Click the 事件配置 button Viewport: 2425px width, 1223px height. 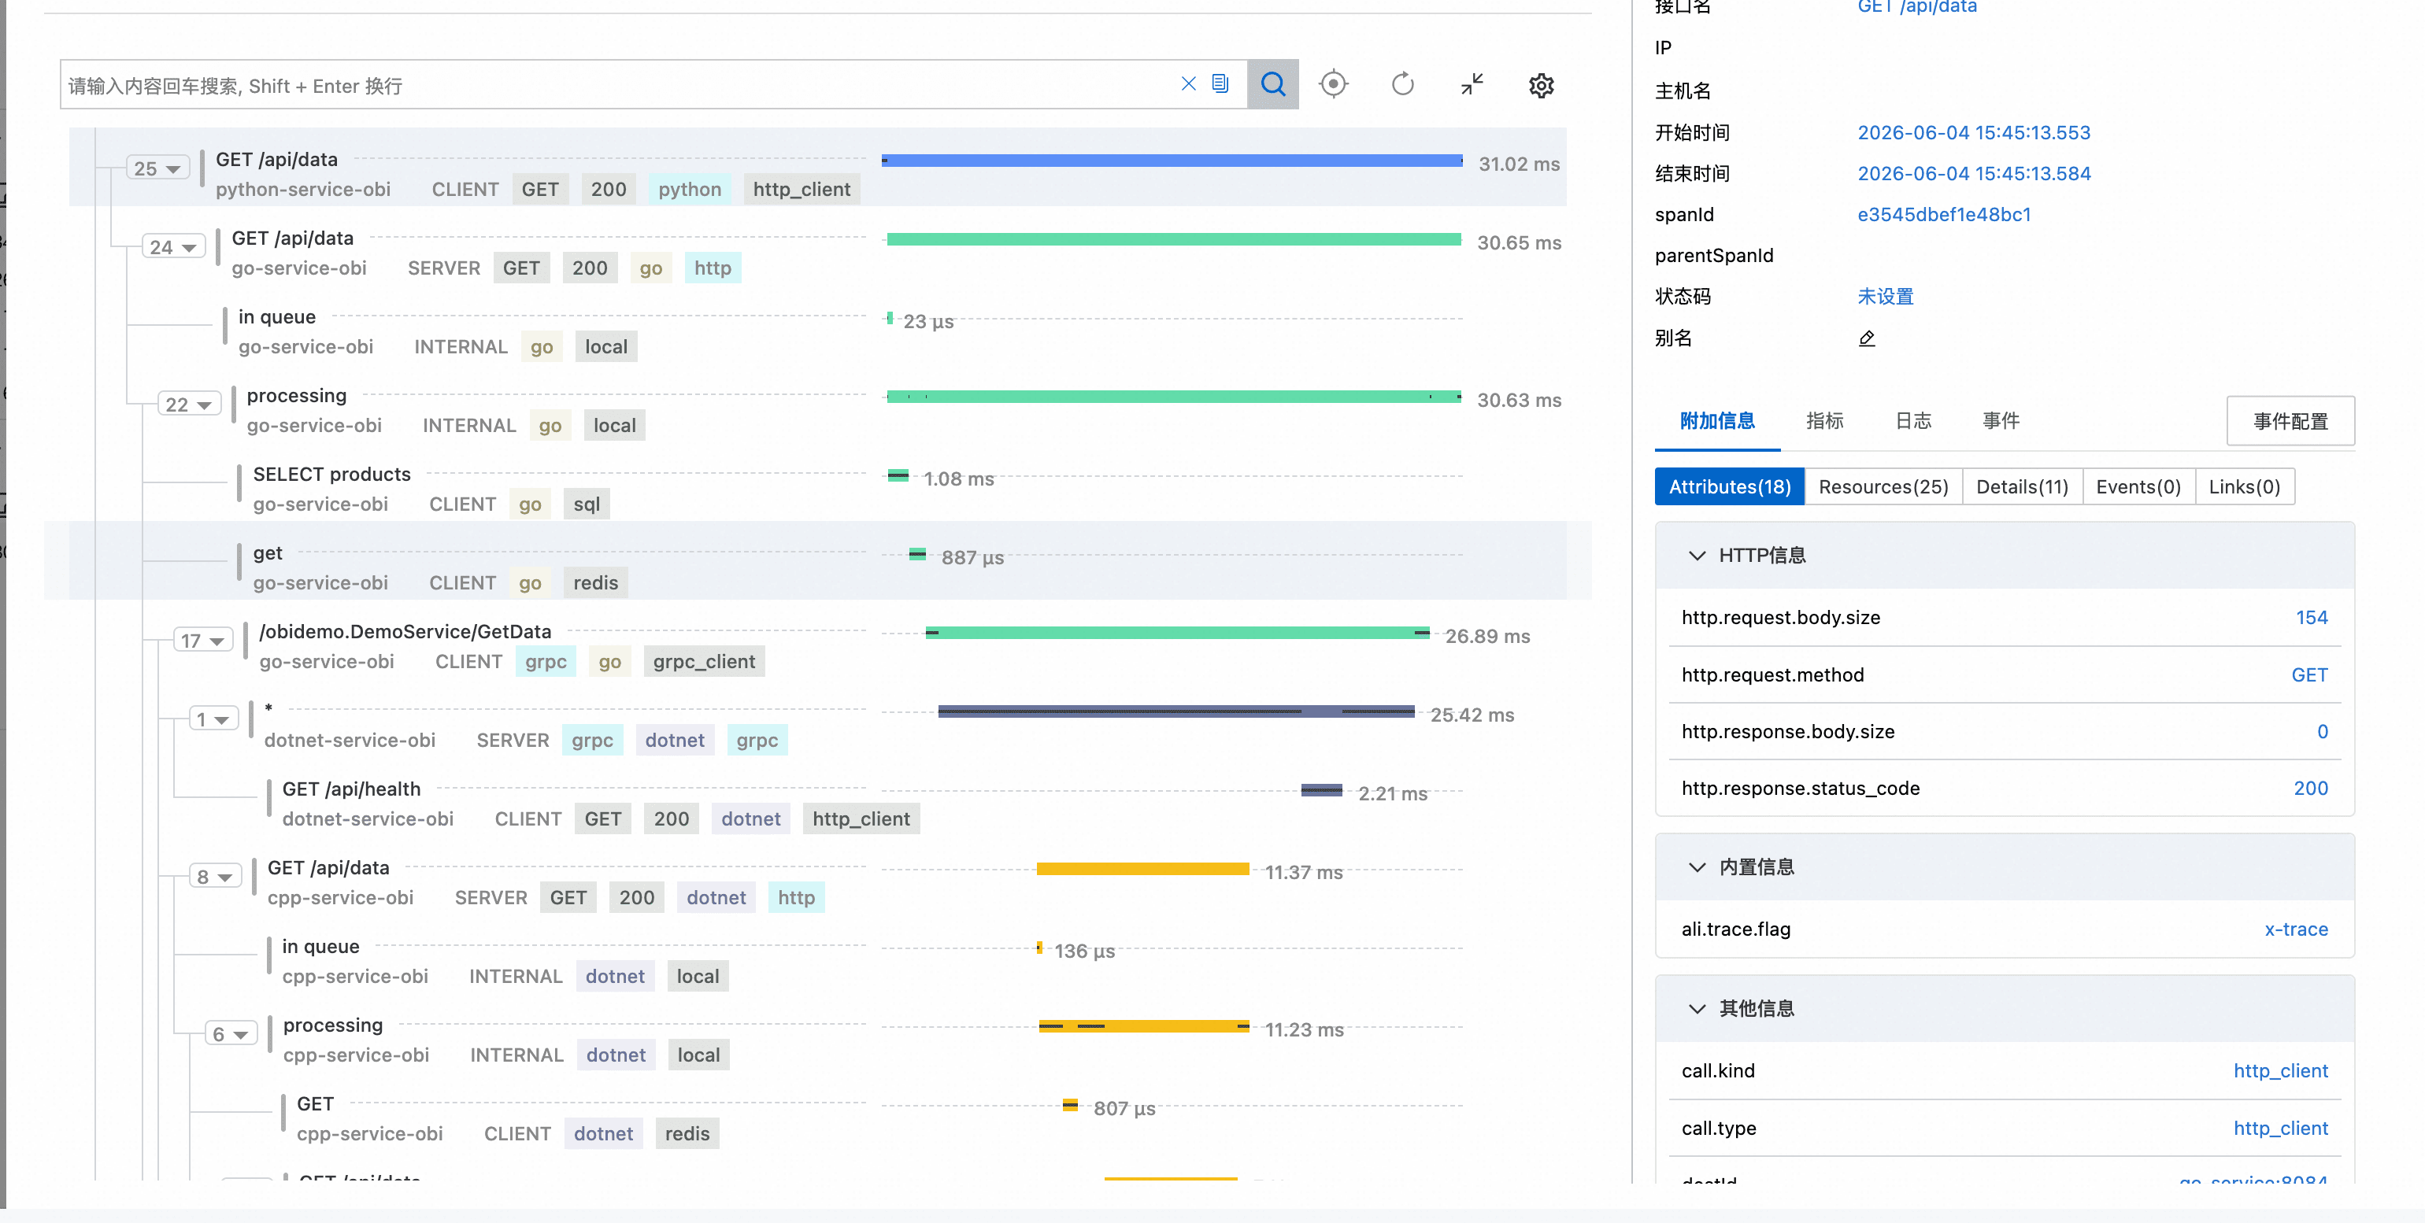pos(2290,420)
